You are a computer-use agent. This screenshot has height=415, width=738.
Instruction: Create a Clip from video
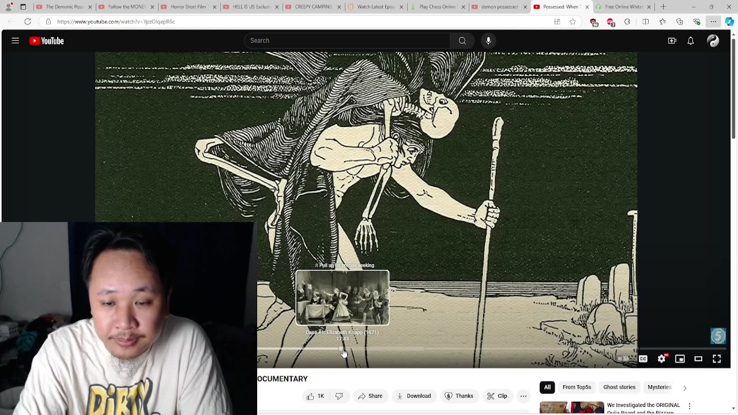497,396
